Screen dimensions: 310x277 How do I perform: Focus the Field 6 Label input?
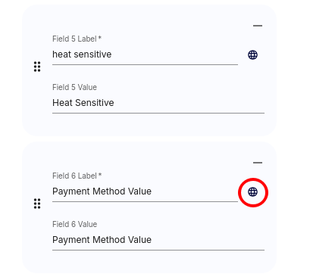tap(145, 191)
